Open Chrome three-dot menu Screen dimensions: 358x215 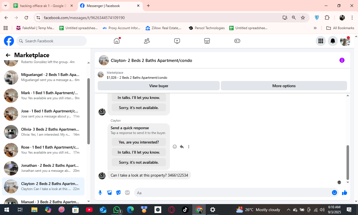pos(352,18)
